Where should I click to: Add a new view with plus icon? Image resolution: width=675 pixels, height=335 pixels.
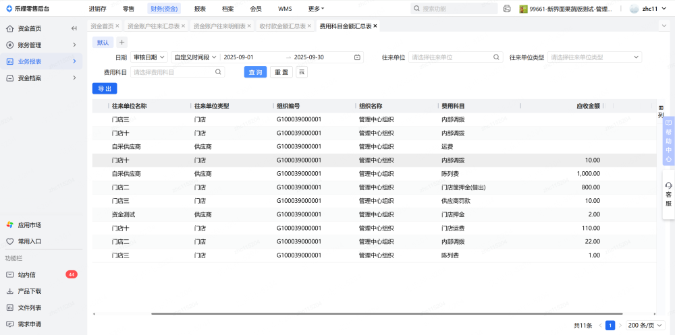pyautogui.click(x=122, y=42)
